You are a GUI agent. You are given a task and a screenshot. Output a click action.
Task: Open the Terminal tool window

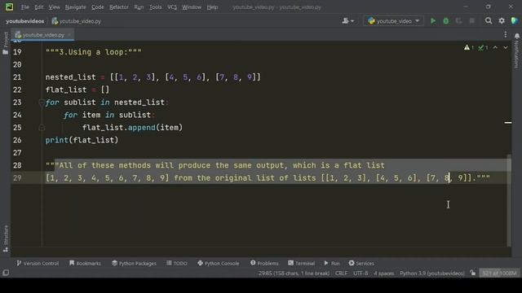(301, 263)
